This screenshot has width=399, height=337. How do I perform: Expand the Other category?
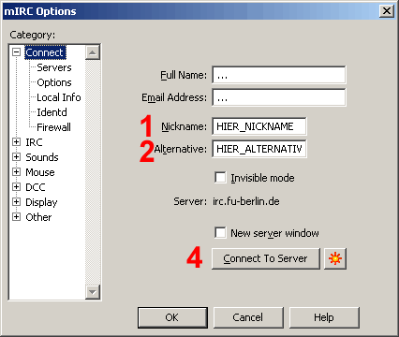tap(16, 217)
